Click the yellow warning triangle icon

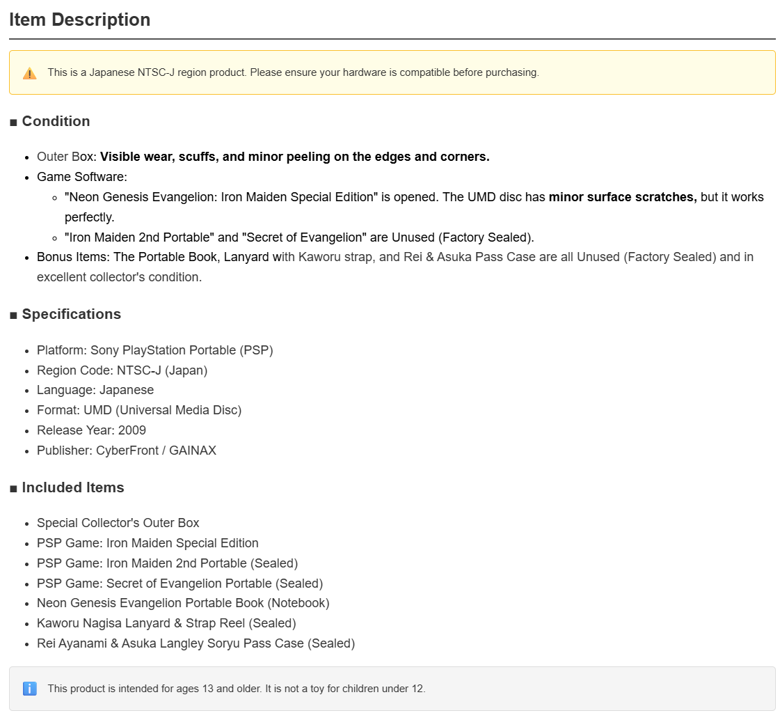pyautogui.click(x=29, y=73)
